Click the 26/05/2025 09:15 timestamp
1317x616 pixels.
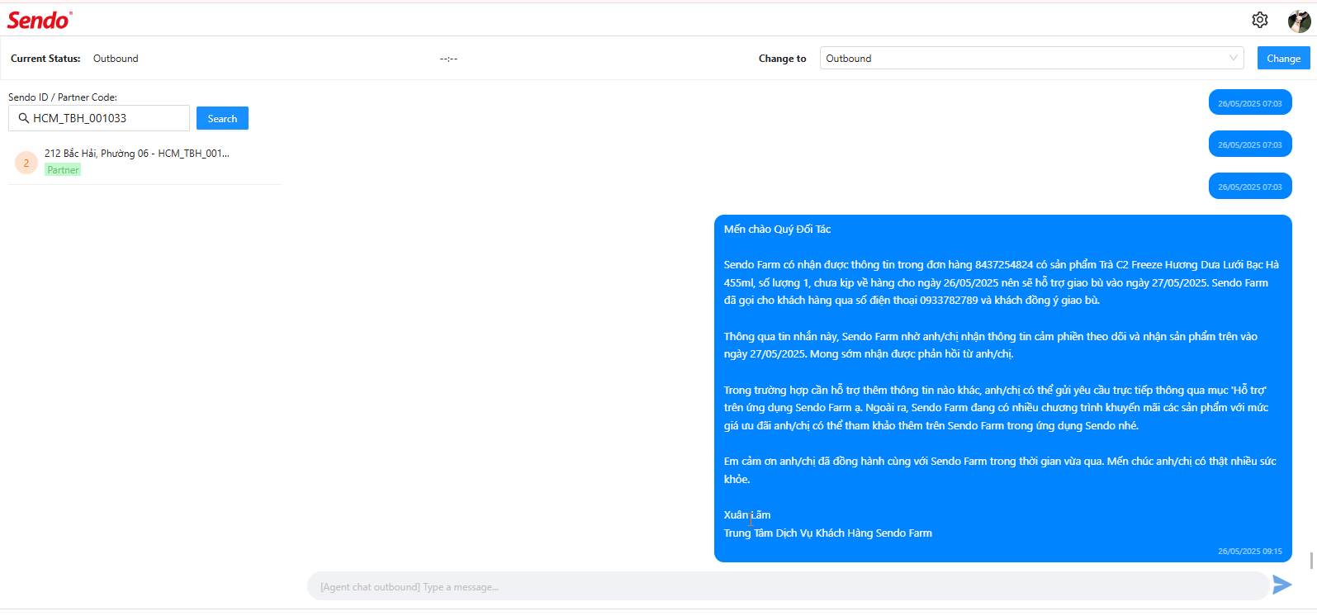1250,551
